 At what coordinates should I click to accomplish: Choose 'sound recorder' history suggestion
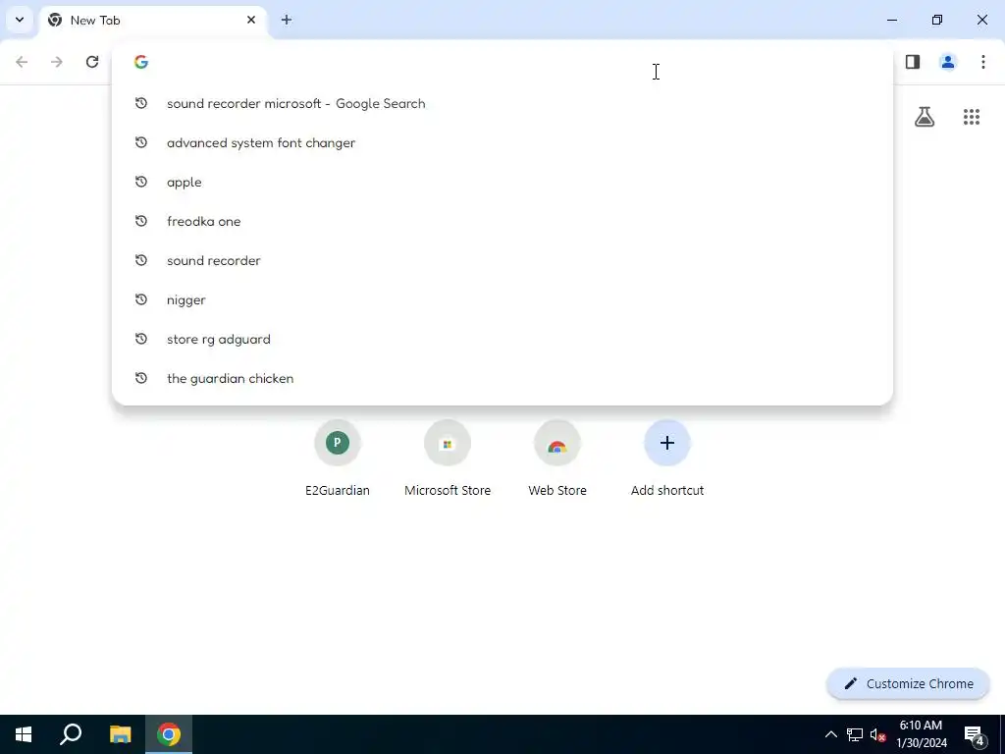[x=502, y=260]
